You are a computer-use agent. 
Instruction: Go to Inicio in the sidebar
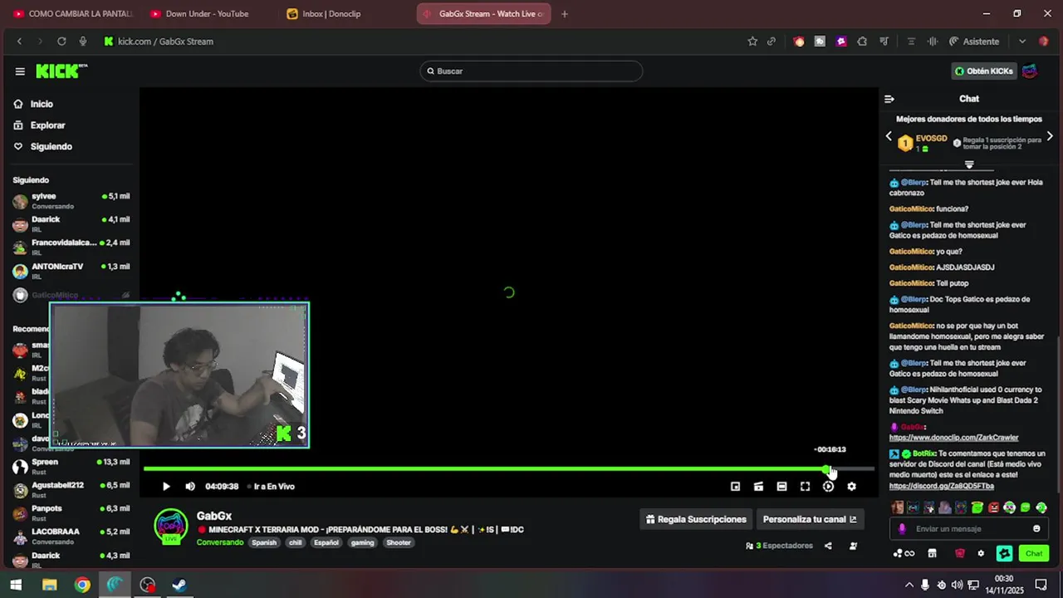33,104
